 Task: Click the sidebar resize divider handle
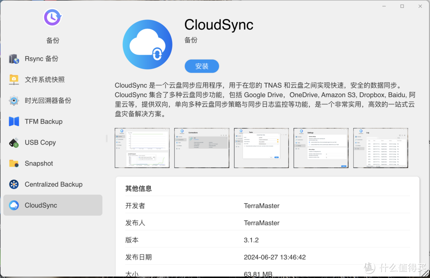pos(106,139)
